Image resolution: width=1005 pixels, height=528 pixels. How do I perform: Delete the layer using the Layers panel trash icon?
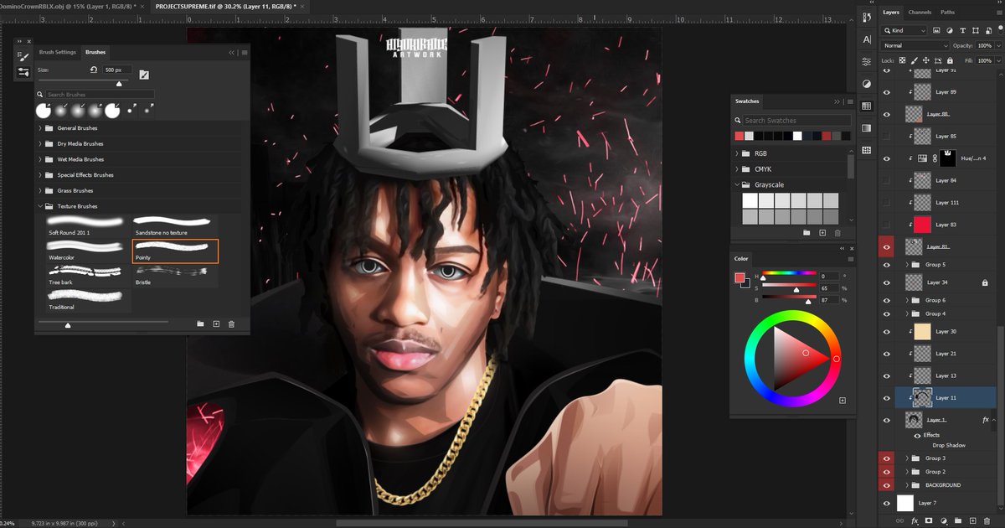click(x=987, y=520)
